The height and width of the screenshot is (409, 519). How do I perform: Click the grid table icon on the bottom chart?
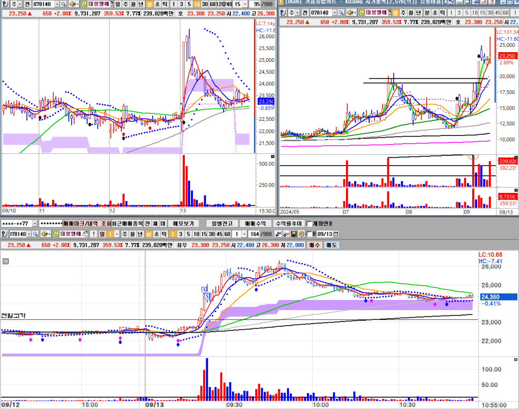pos(5,262)
